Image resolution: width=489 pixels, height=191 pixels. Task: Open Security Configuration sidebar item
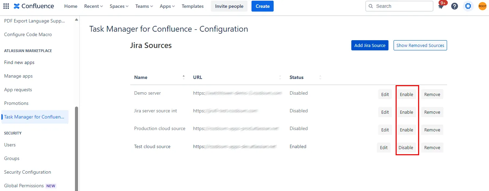[28, 172]
